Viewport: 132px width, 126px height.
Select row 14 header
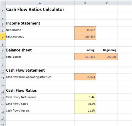[3, 97]
